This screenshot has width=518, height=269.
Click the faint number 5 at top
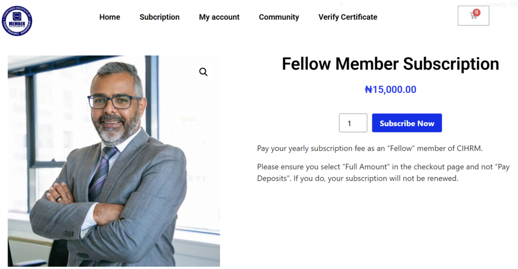pyautogui.click(x=341, y=4)
